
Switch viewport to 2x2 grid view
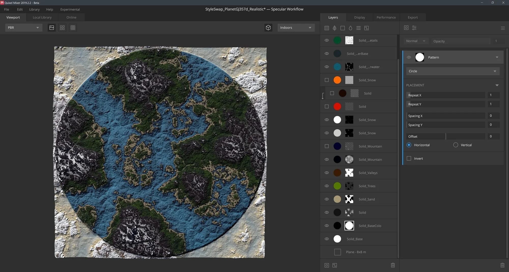pyautogui.click(x=62, y=28)
